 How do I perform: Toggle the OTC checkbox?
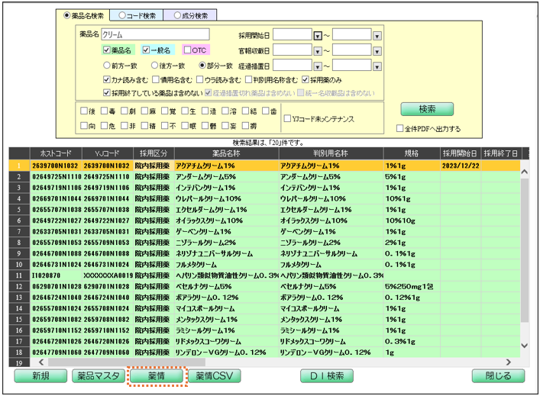[187, 50]
